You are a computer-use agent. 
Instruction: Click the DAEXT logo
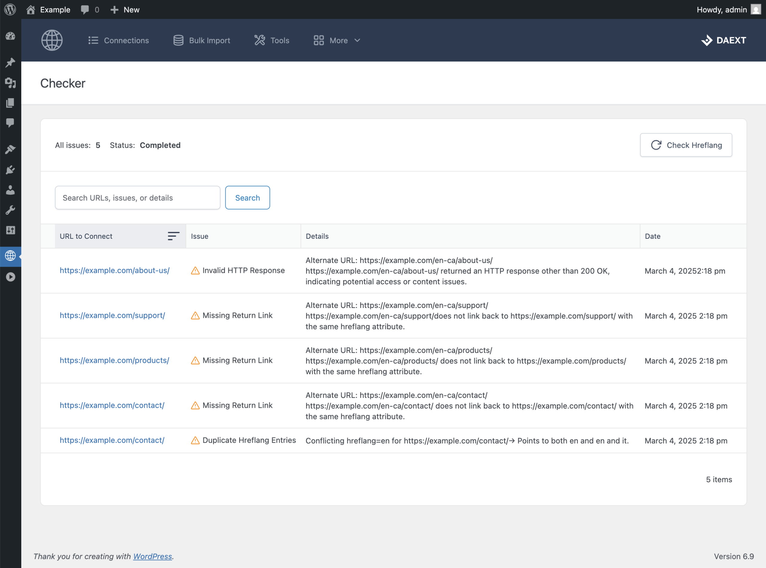724,40
